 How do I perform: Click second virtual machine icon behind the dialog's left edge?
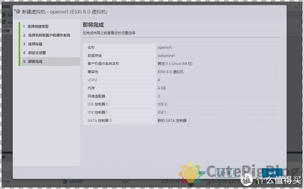(4, 22)
